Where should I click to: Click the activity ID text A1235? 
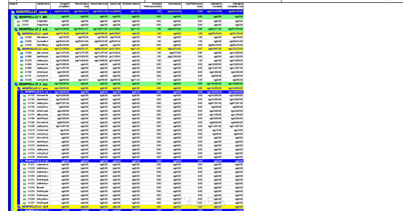click(x=31, y=195)
